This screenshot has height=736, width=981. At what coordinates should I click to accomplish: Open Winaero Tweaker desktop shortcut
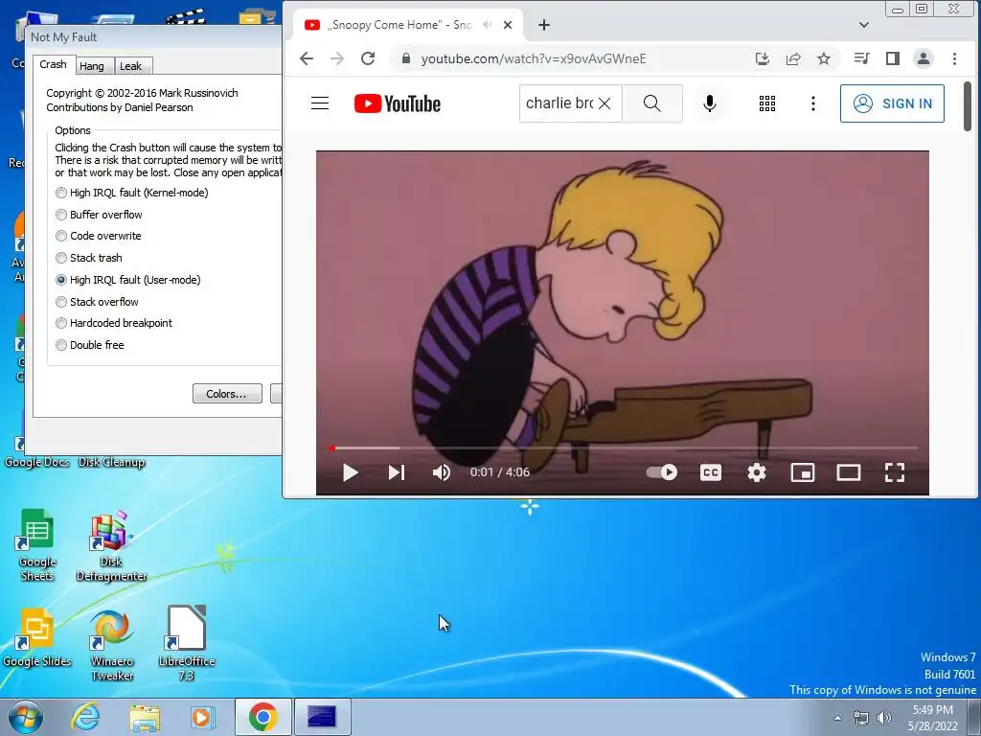(x=111, y=645)
